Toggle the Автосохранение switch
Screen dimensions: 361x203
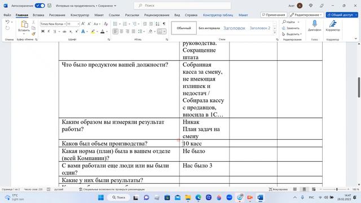tap(40, 6)
